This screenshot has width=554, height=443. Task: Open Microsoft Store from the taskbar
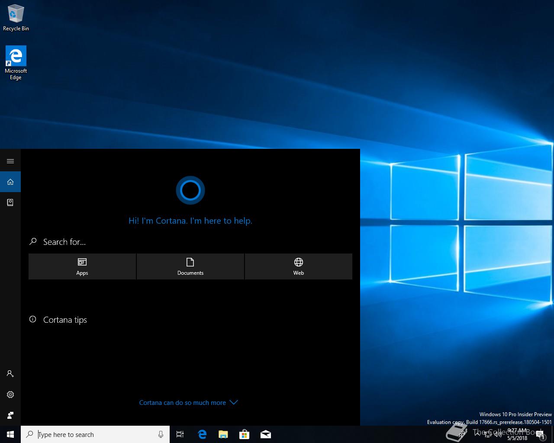coord(244,434)
